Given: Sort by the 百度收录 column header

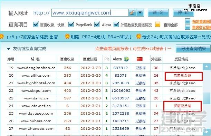Looking at the screenshot, I should pos(67,59).
